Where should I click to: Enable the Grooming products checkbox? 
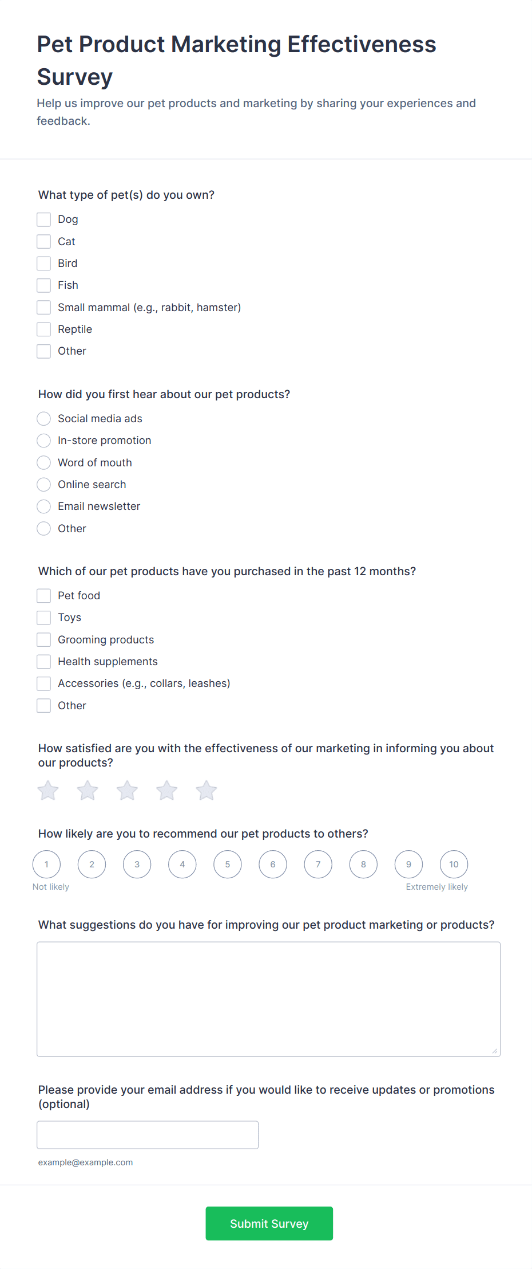44,639
